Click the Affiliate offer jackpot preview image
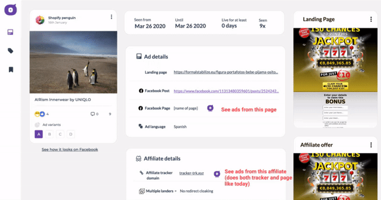This screenshot has height=200, width=381. pyautogui.click(x=335, y=177)
